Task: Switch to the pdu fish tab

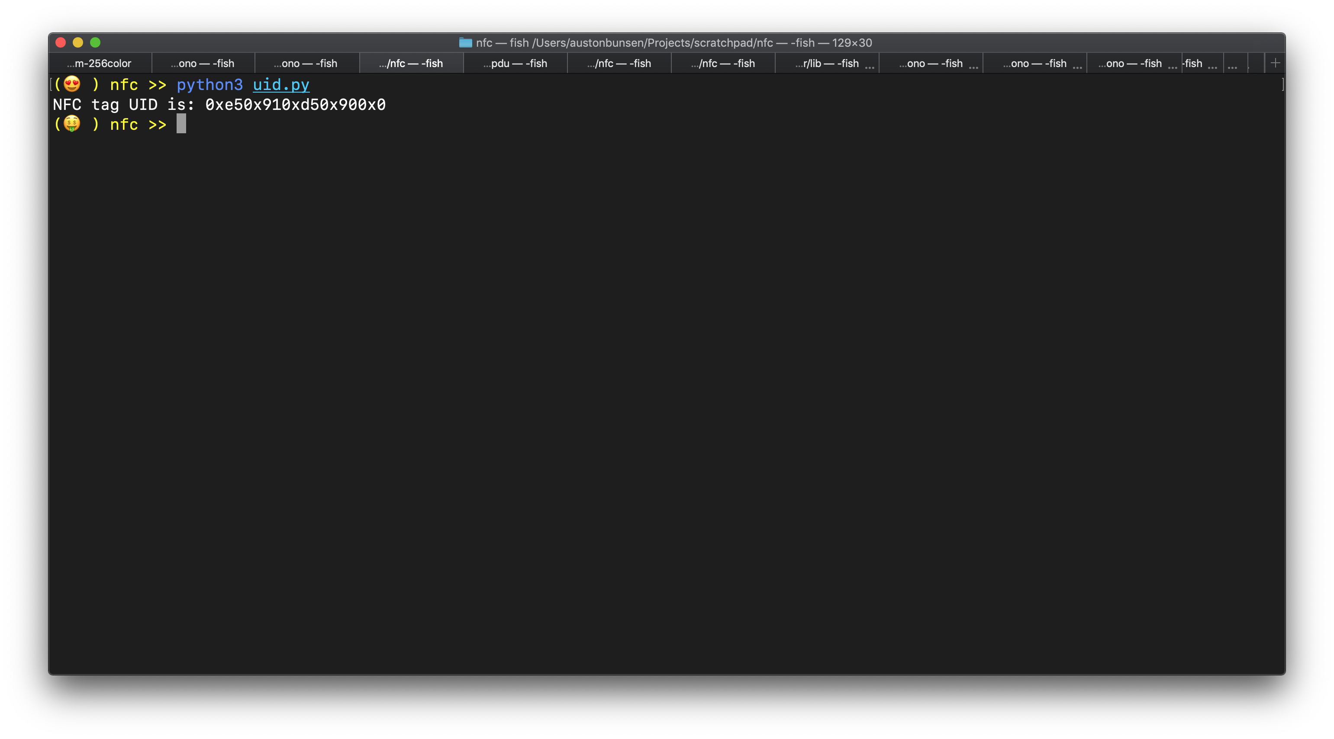Action: pos(515,63)
